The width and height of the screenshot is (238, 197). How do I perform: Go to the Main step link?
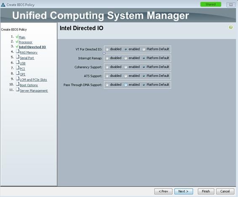coord(22,37)
